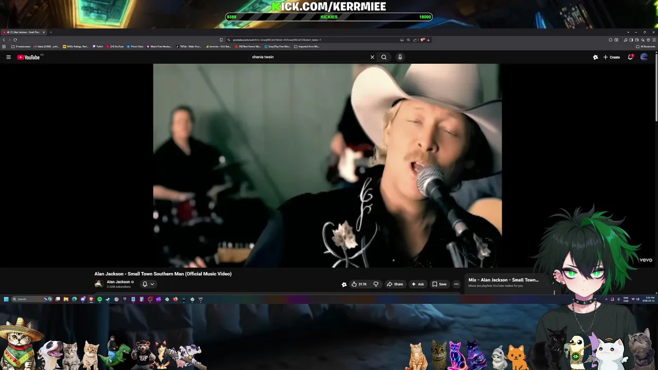This screenshot has width=658, height=370.
Task: Click the Share button below the video
Action: 395,284
